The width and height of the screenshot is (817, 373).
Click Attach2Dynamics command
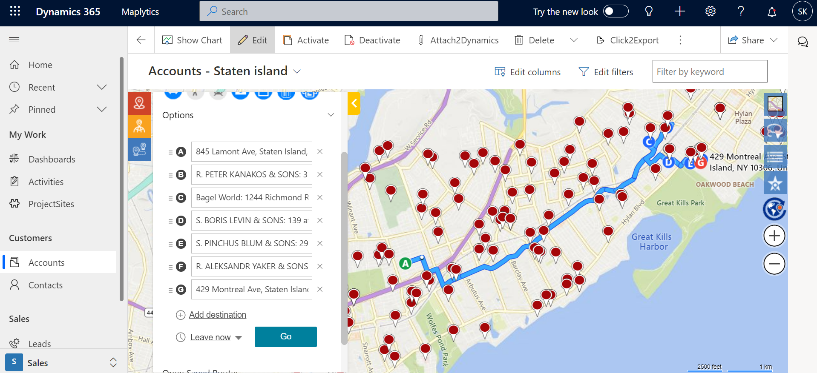457,40
